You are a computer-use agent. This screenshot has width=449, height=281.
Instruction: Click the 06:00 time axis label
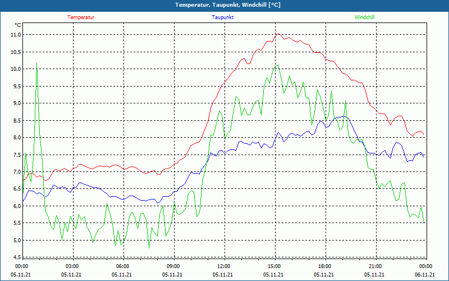tap(123, 266)
